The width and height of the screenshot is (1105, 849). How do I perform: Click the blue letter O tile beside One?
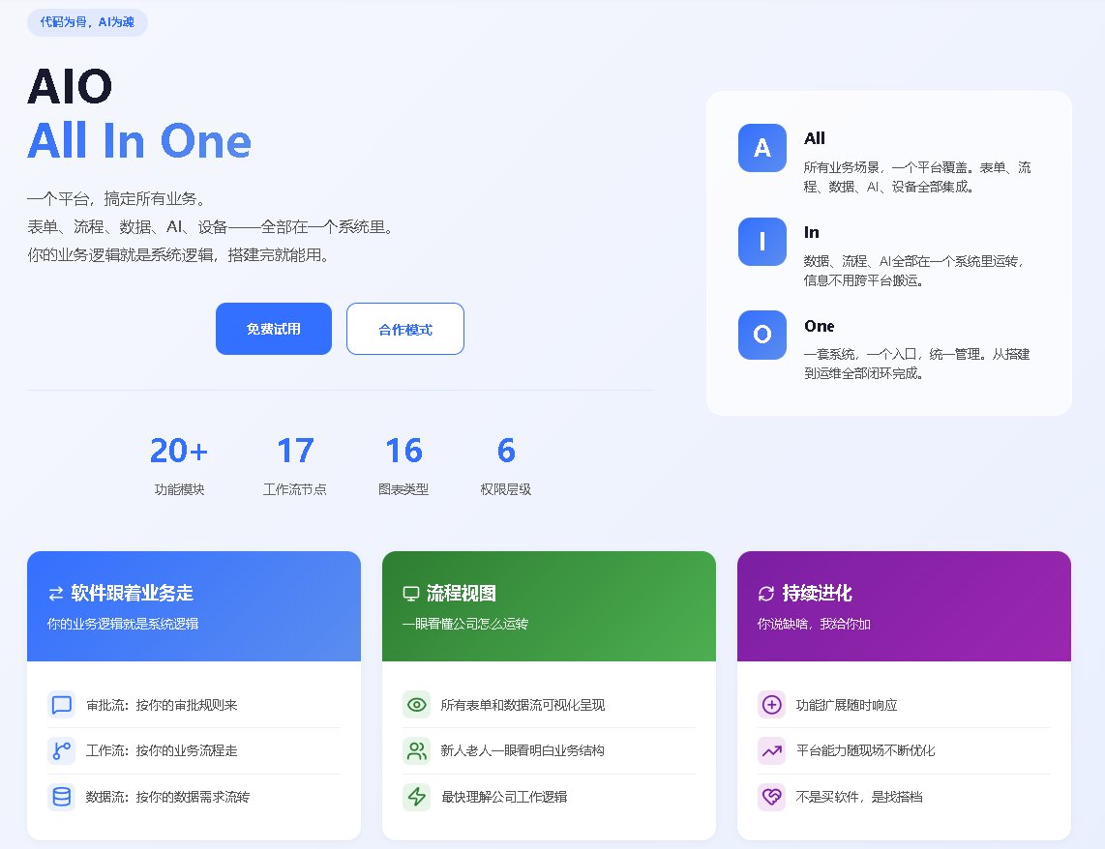click(762, 335)
